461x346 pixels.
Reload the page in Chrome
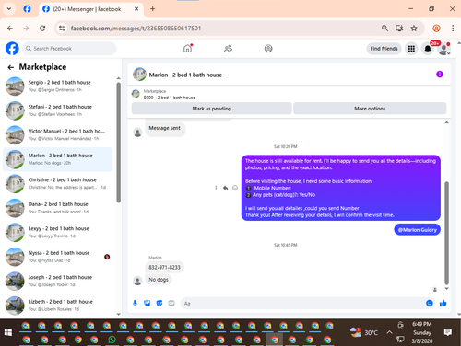click(x=42, y=29)
